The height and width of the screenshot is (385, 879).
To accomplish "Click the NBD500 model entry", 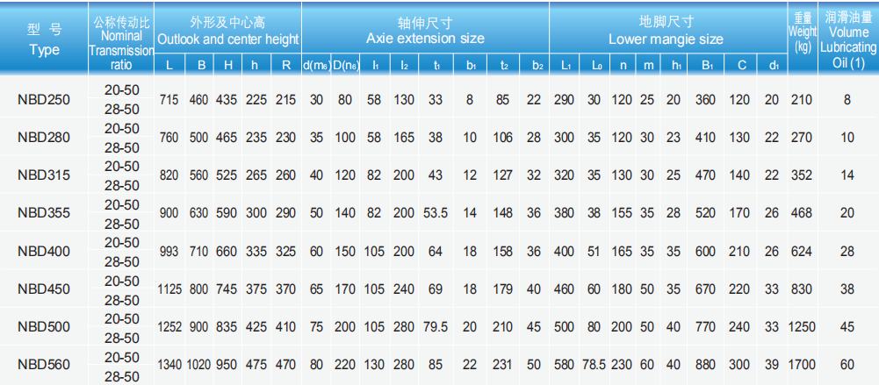I will click(x=44, y=326).
